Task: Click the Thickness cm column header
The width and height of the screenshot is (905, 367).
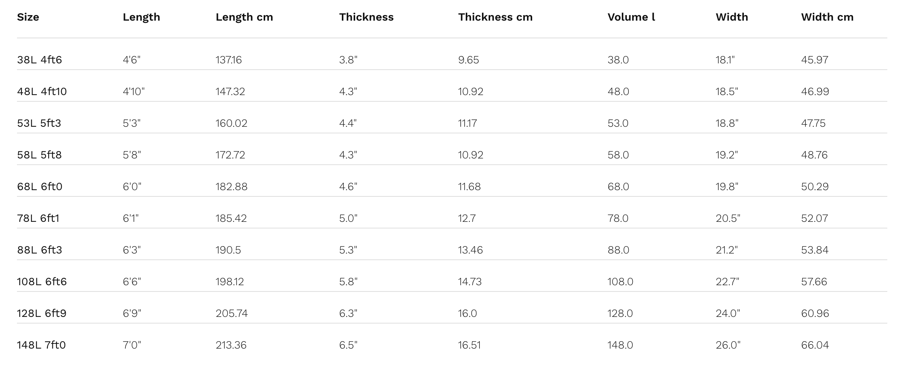Action: tap(495, 17)
